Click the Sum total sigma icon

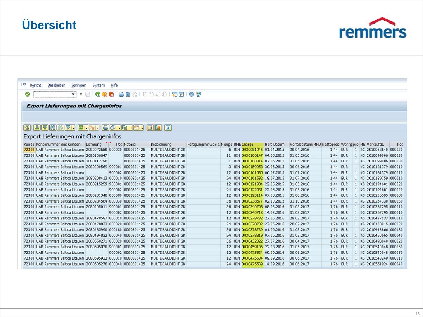coord(81,127)
